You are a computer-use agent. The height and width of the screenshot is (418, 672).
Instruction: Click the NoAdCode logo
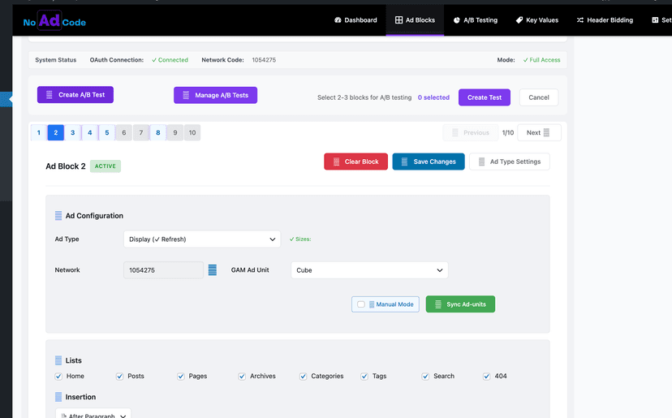pyautogui.click(x=54, y=21)
